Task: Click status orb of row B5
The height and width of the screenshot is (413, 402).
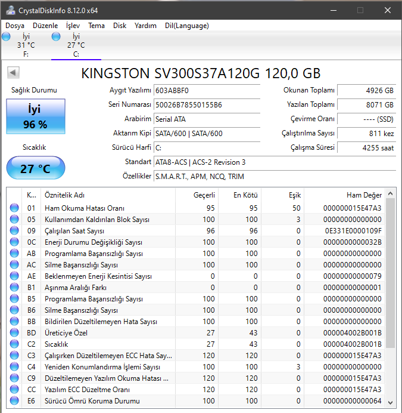Action: click(x=14, y=298)
